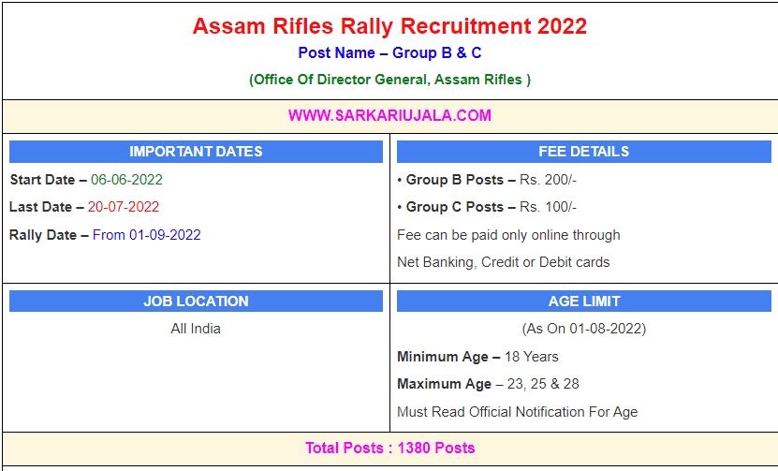
Task: Click the Assam Rifles Rally Recruitment 2022 title
Action: [x=389, y=26]
